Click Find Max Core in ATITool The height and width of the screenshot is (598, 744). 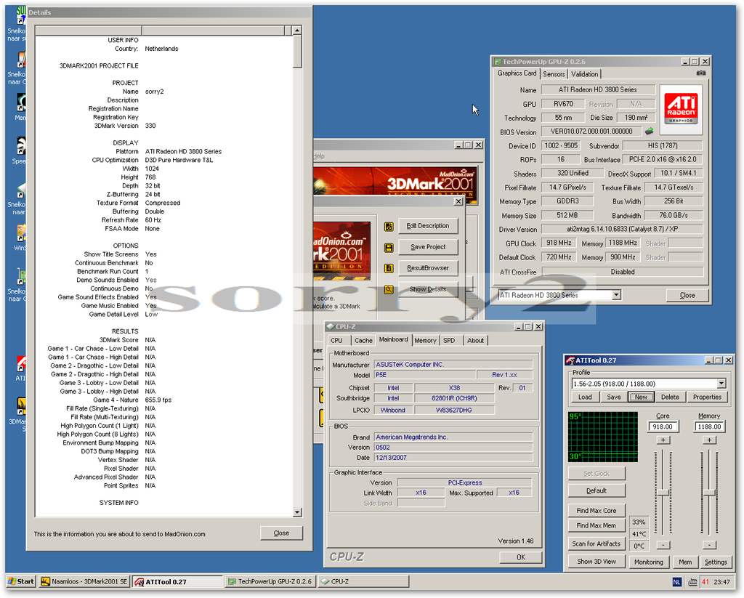[x=596, y=510]
